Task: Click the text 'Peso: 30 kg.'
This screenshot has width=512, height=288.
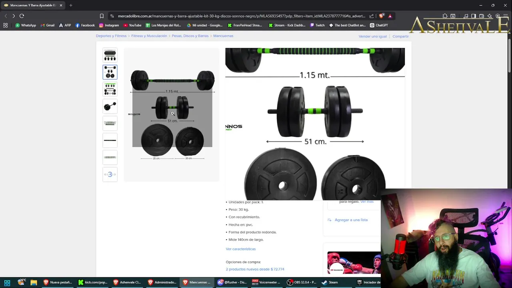Action: click(x=238, y=210)
